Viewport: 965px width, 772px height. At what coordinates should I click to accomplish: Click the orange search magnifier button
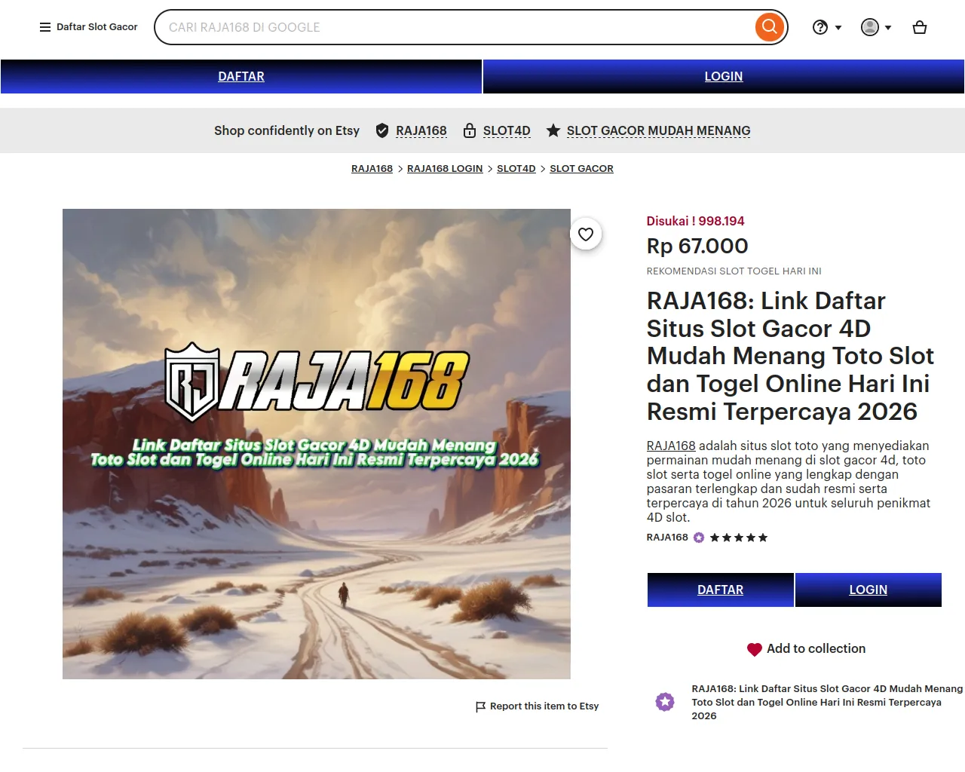pyautogui.click(x=770, y=27)
